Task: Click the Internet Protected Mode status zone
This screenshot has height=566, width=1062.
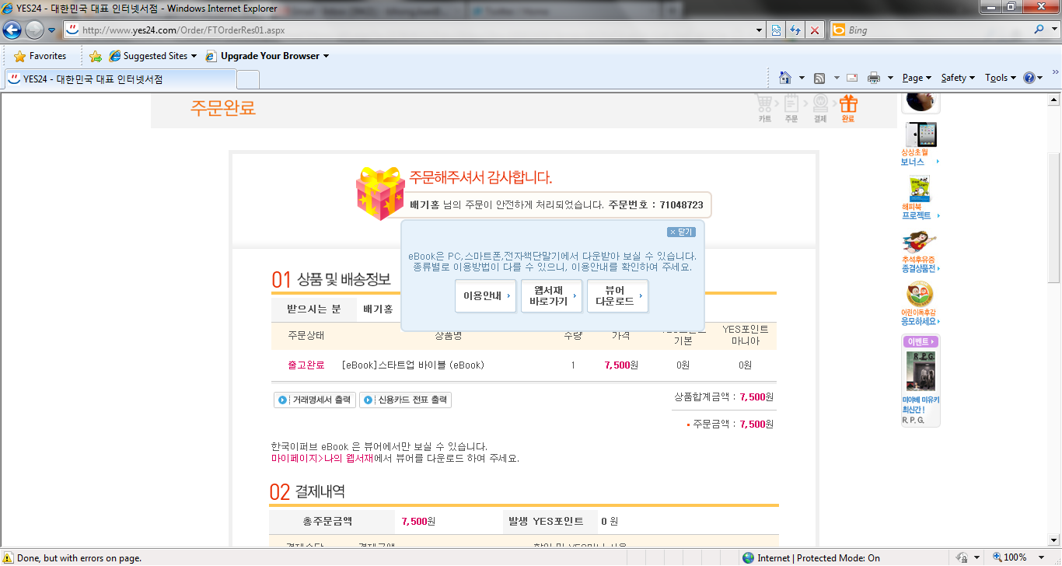Action: [x=811, y=558]
